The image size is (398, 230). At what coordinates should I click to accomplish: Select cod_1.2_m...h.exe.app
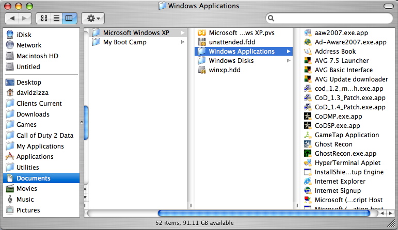pos(348,89)
